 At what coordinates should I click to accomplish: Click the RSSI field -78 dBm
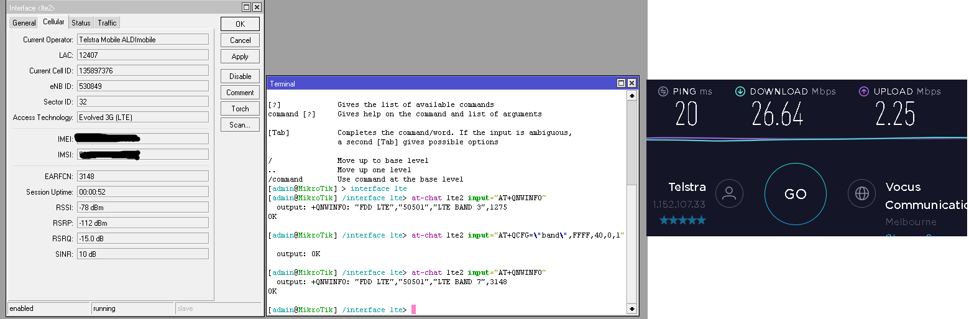(143, 207)
